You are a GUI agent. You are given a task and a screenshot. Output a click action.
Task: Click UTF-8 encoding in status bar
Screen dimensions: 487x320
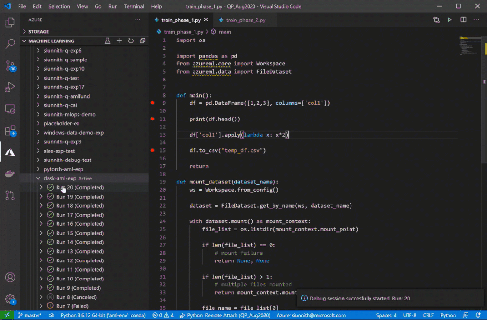[409, 315]
